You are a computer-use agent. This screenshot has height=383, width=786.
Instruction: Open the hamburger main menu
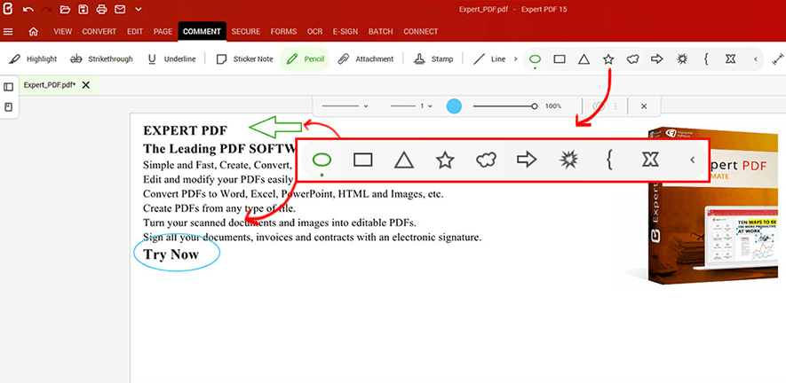click(x=8, y=32)
